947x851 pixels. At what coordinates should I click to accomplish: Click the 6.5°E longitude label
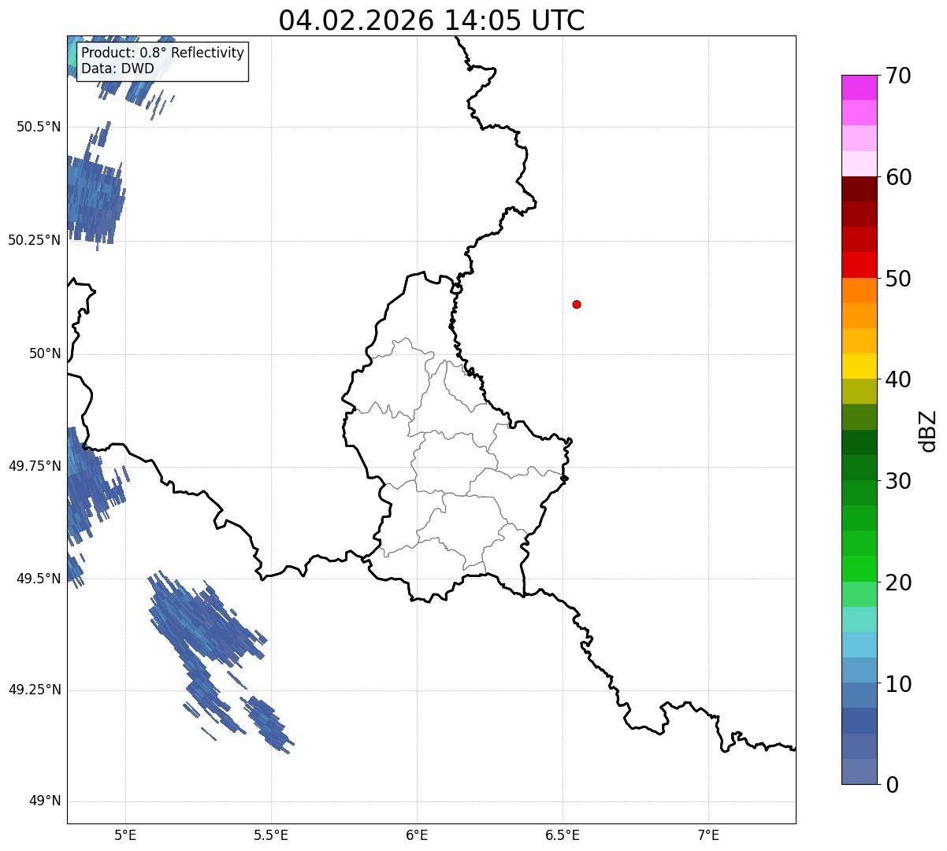point(563,835)
